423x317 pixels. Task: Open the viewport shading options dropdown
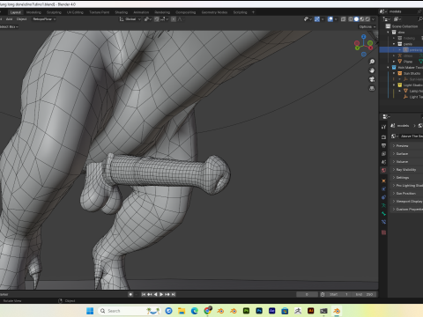point(374,19)
